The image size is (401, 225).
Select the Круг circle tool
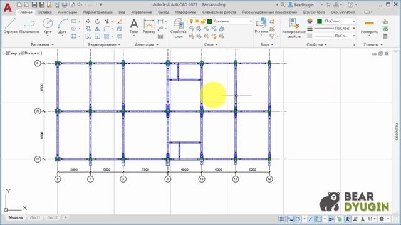click(x=48, y=26)
